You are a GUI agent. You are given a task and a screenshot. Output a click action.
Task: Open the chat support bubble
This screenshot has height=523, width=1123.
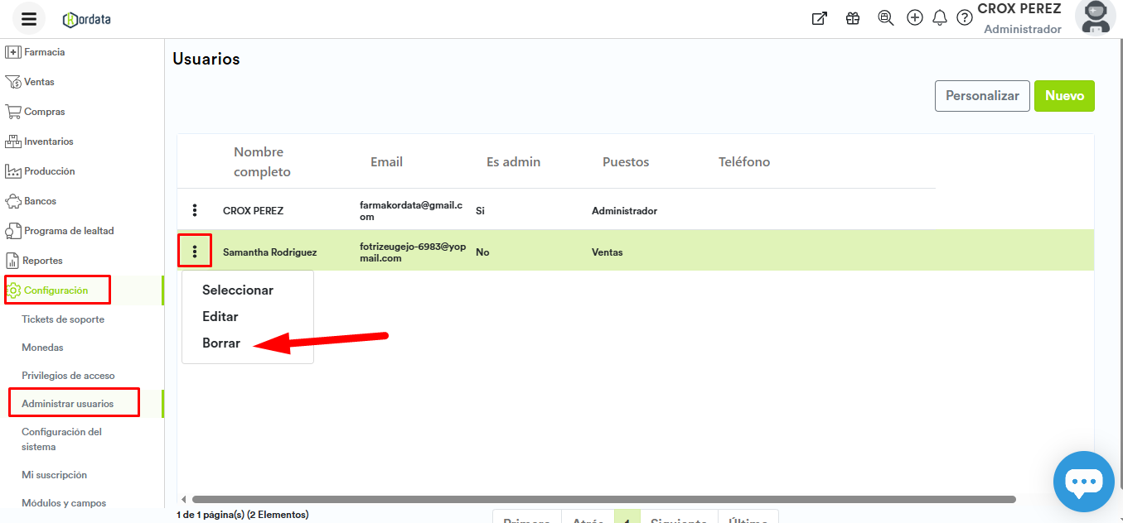[1083, 482]
